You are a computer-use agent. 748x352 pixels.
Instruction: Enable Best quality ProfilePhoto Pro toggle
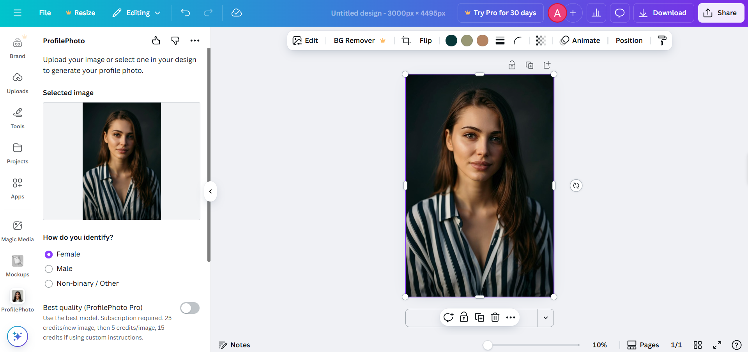190,308
